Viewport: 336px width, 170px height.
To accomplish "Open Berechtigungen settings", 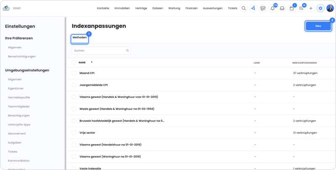I will point(19,116).
